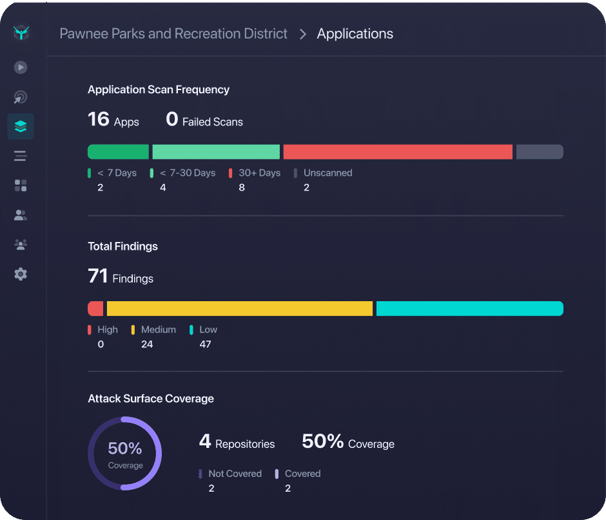Click the Not Covered legend label
This screenshot has width=606, height=520.
click(x=235, y=474)
